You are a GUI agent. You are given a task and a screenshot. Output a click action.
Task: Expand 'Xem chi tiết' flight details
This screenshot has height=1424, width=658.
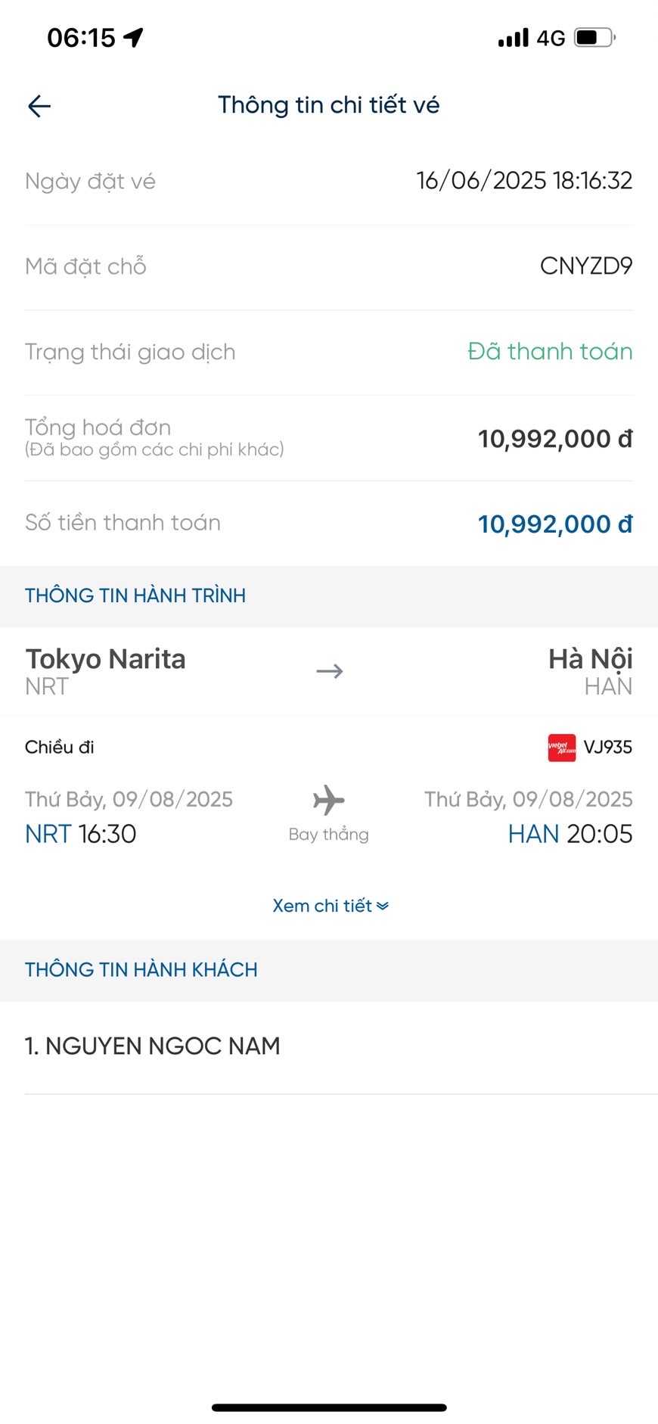click(323, 906)
